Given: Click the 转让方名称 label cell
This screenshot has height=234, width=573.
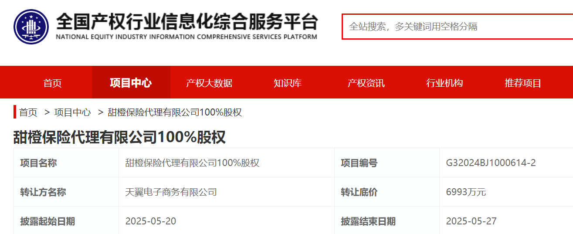Looking at the screenshot, I should click(x=66, y=192).
